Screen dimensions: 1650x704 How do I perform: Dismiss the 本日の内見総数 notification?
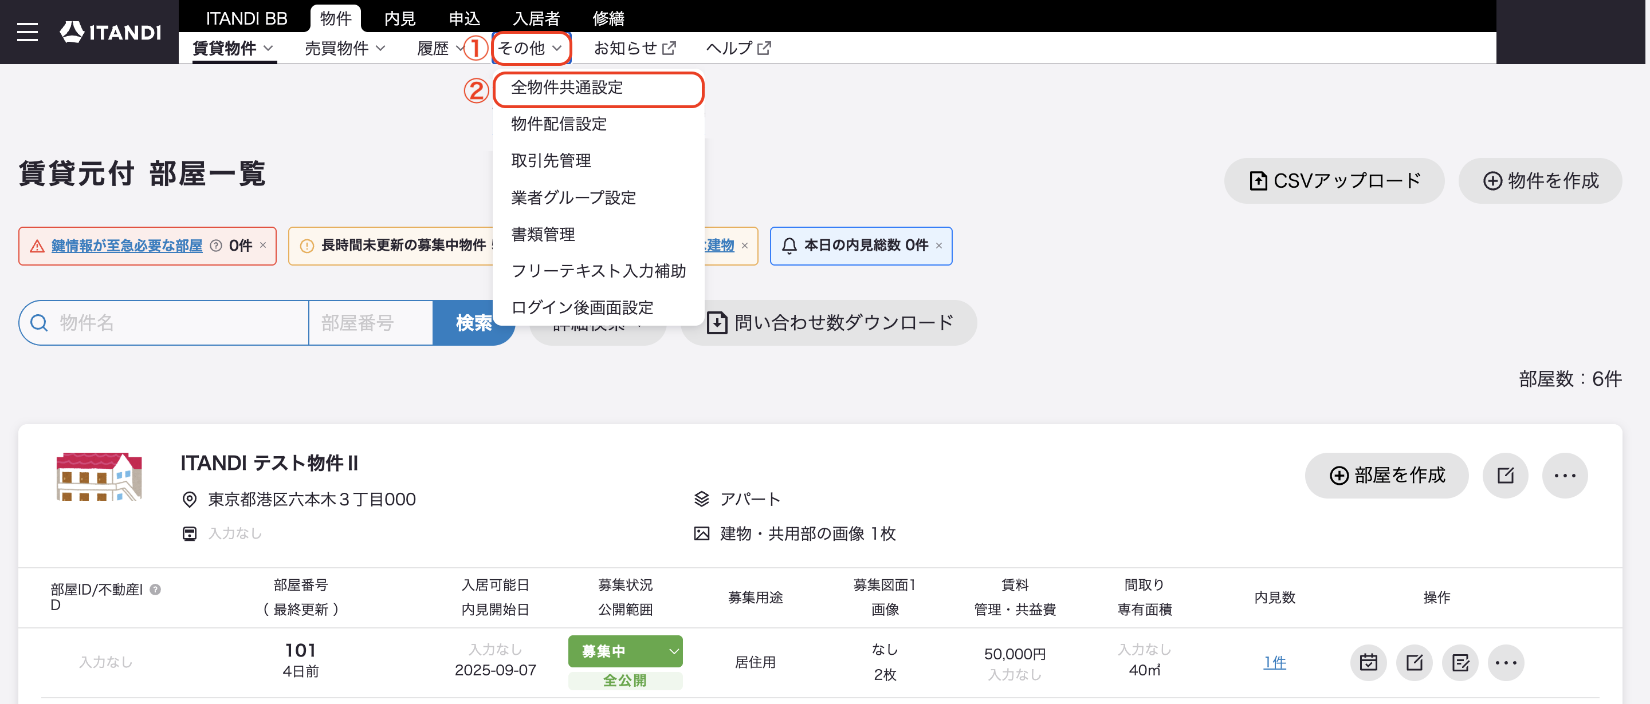click(x=939, y=246)
